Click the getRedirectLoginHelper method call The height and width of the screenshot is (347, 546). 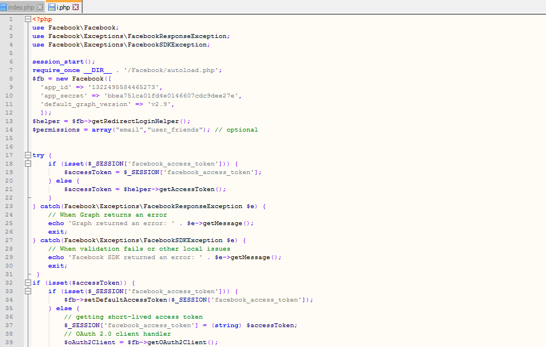pos(135,121)
